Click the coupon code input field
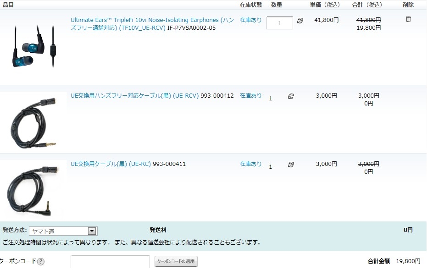This screenshot has height=270, width=427. tap(110, 262)
